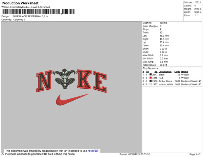The height and width of the screenshot is (157, 203).
Task: Click the Max Jump value '6.8 mm'
Action: point(164,62)
